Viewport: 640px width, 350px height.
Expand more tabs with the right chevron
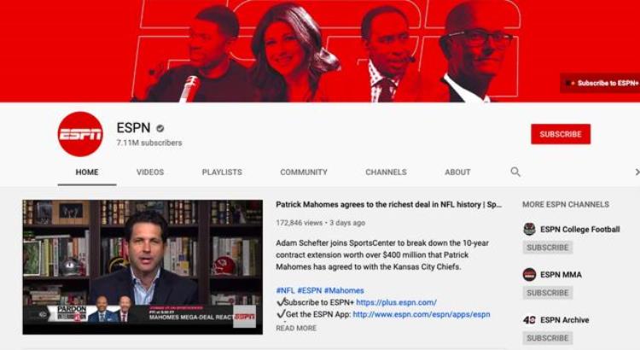click(x=637, y=172)
